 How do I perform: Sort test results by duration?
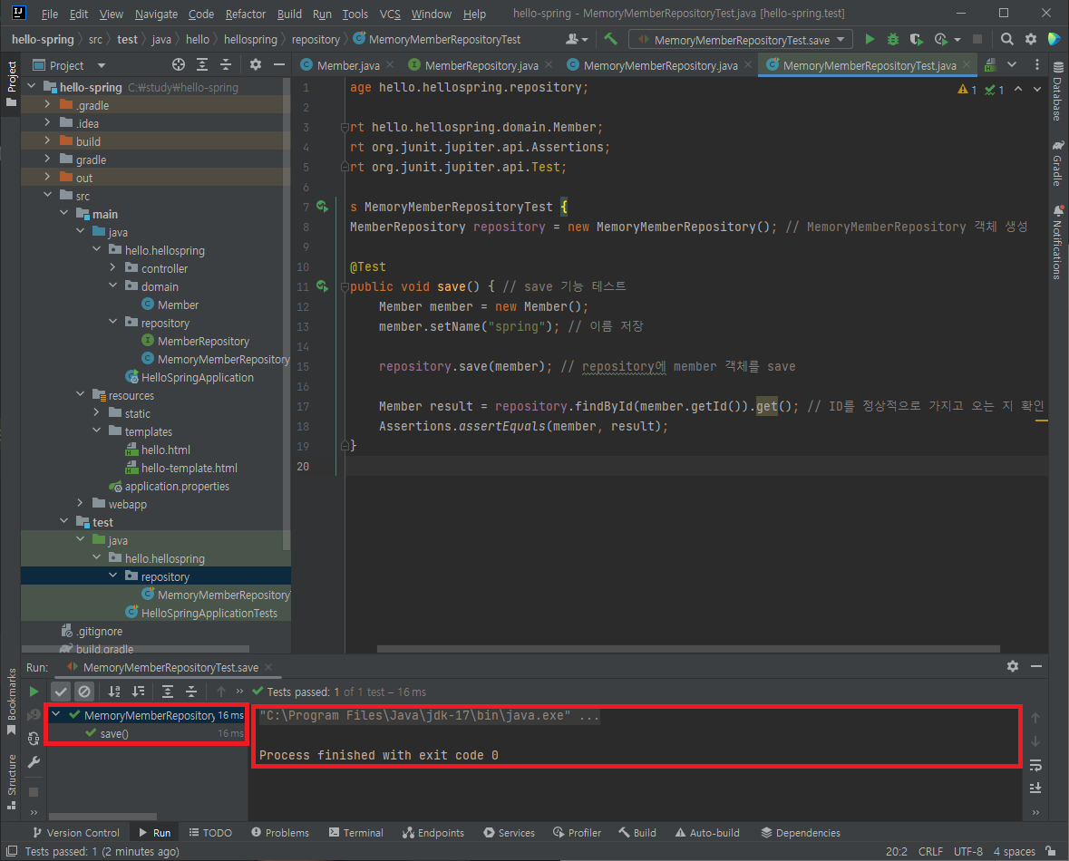[x=139, y=692]
